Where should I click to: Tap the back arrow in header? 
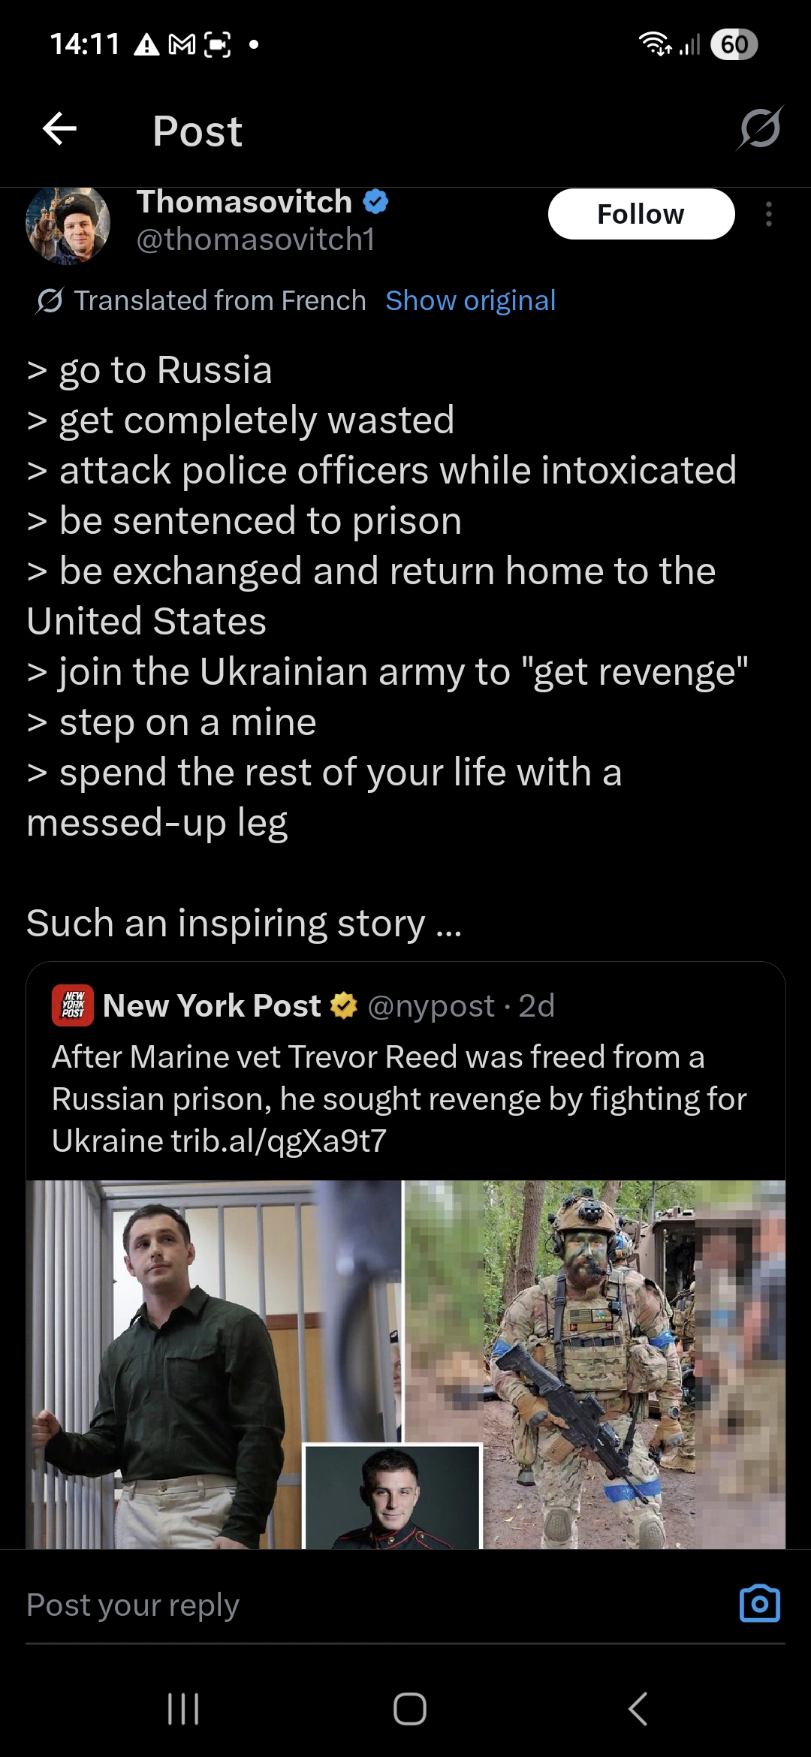click(60, 129)
